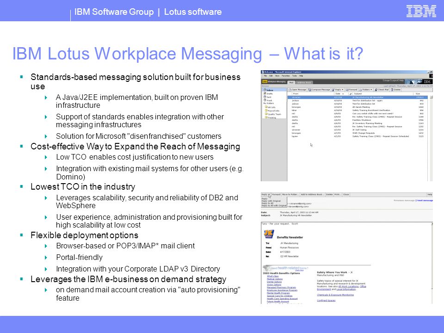The height and width of the screenshot is (333, 444).
Task: Click Add to Address Book button
Action: point(312,195)
